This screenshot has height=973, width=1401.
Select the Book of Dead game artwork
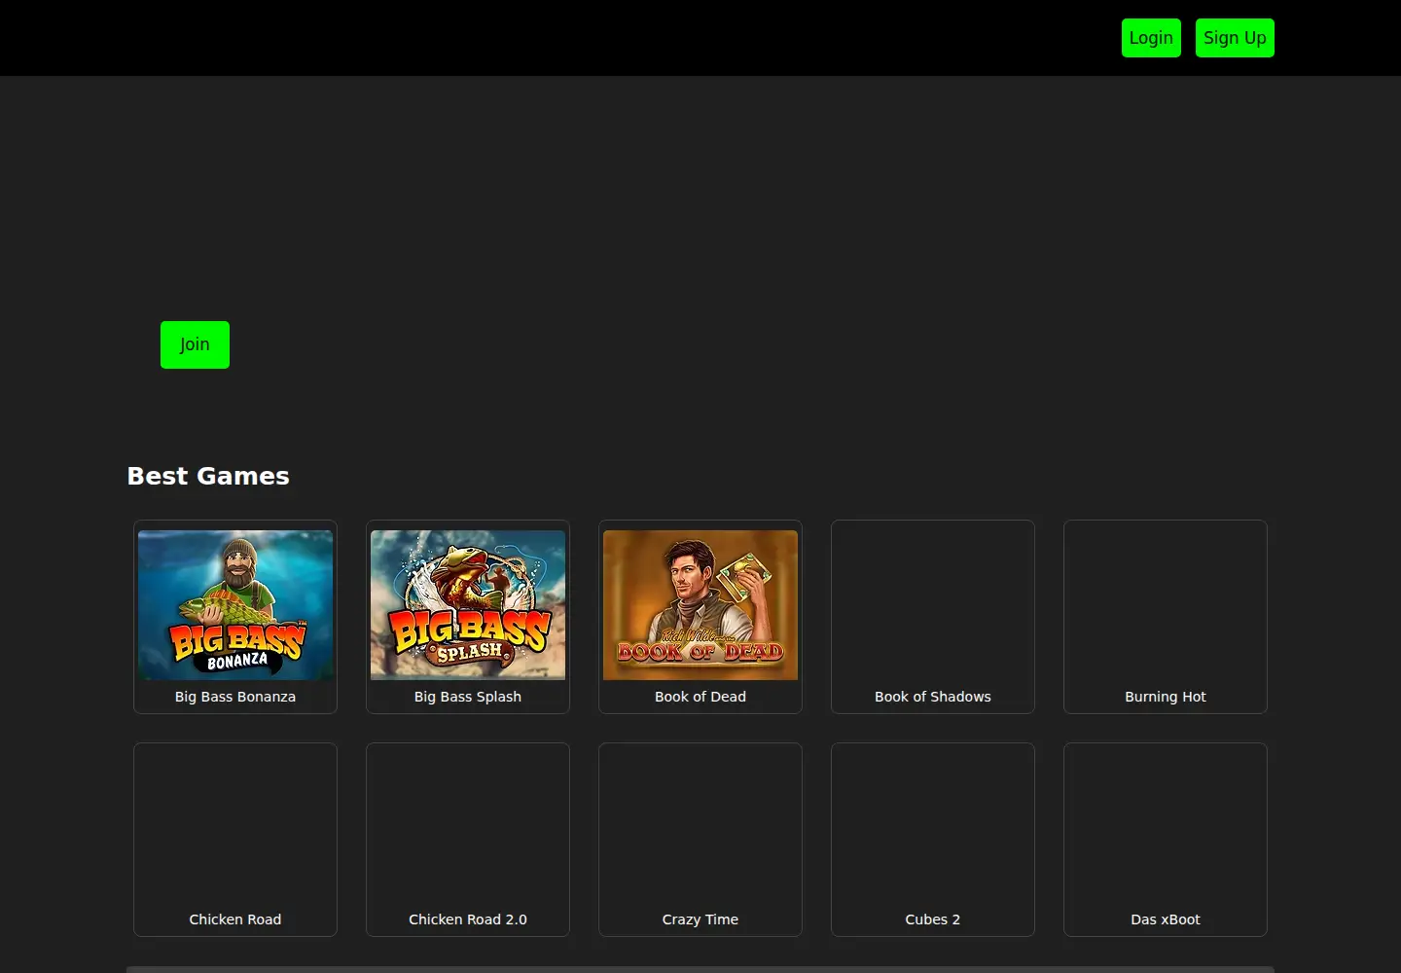[x=700, y=605]
